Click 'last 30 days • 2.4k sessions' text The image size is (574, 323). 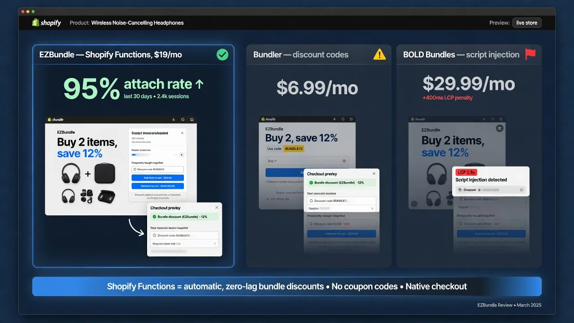pos(157,96)
